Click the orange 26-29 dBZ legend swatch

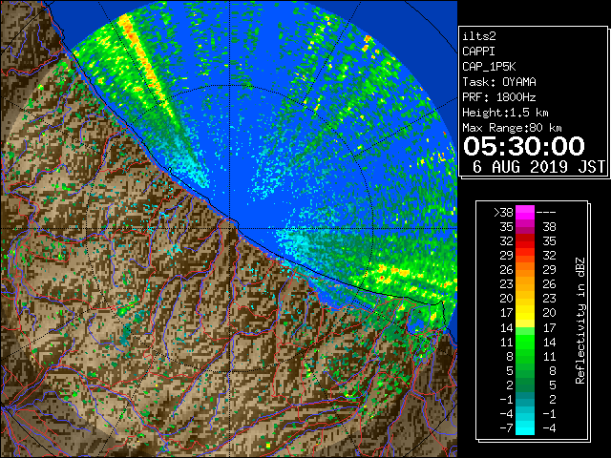click(525, 270)
